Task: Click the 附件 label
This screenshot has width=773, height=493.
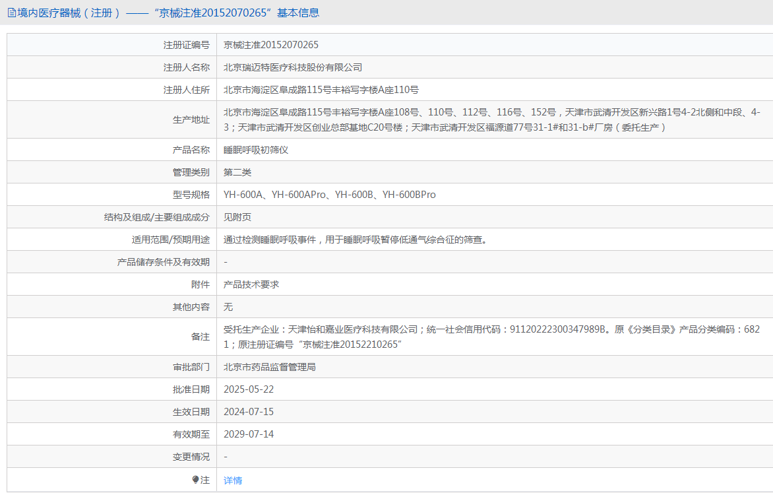Action: [201, 284]
